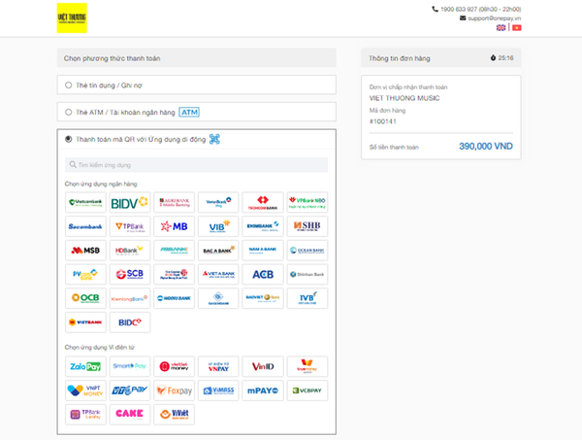Screen dimensions: 582x440
Task: Choose Nam A Bank
Action: (263, 251)
